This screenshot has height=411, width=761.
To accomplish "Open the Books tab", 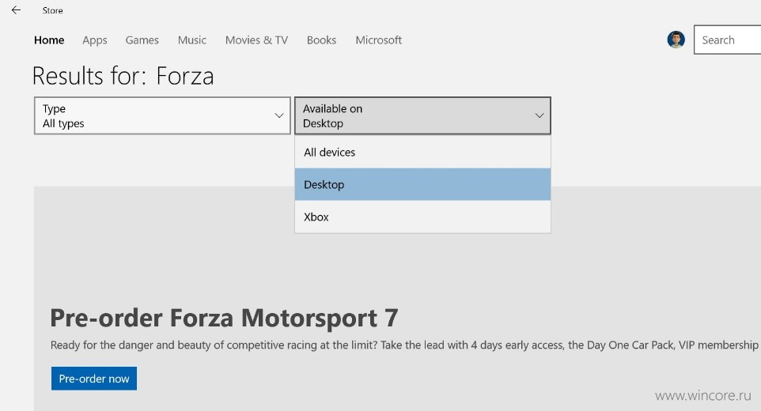I will tap(321, 40).
